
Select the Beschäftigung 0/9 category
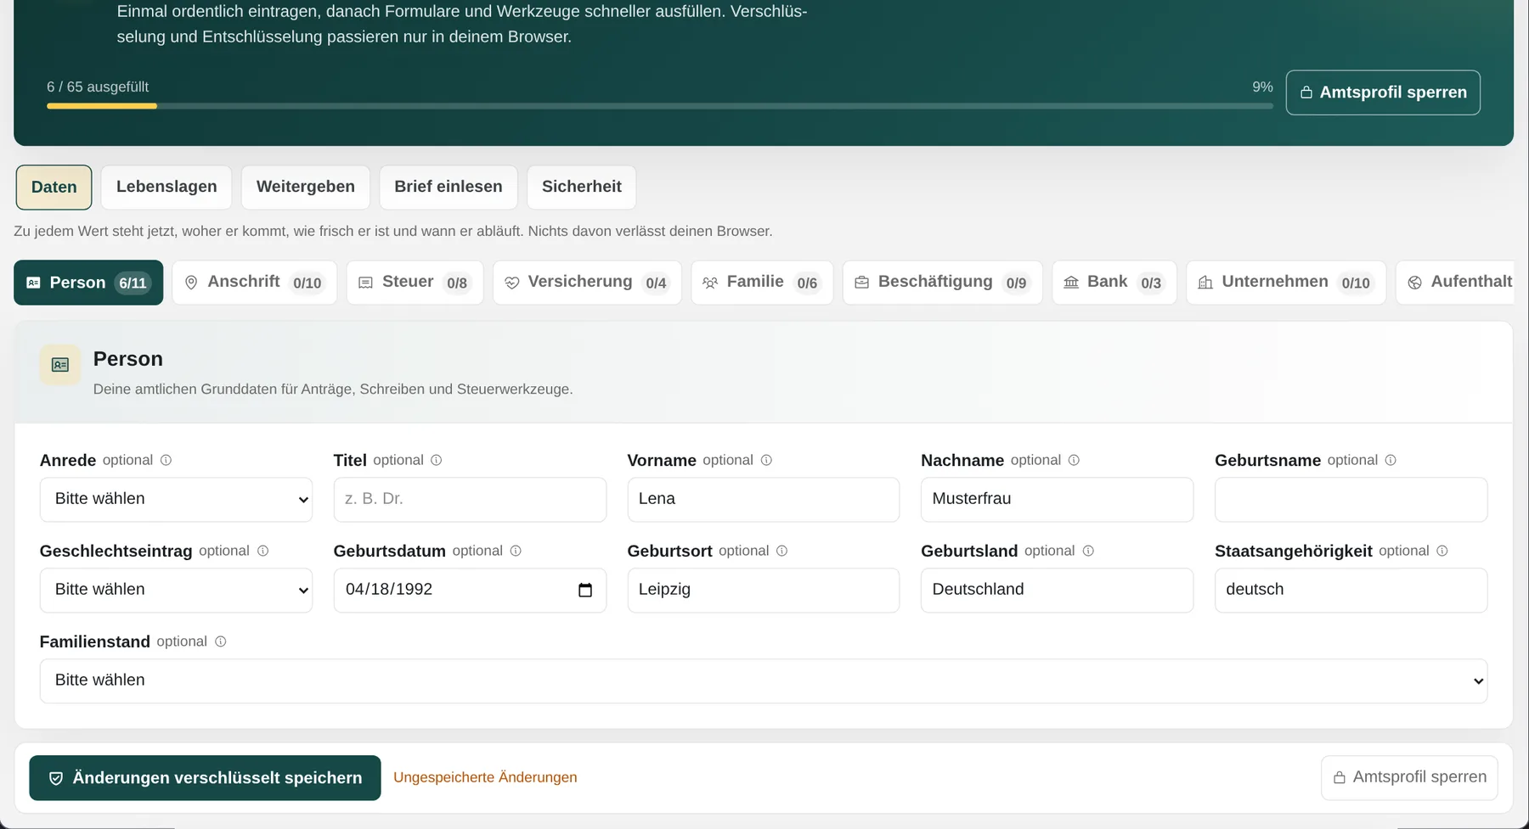point(943,283)
